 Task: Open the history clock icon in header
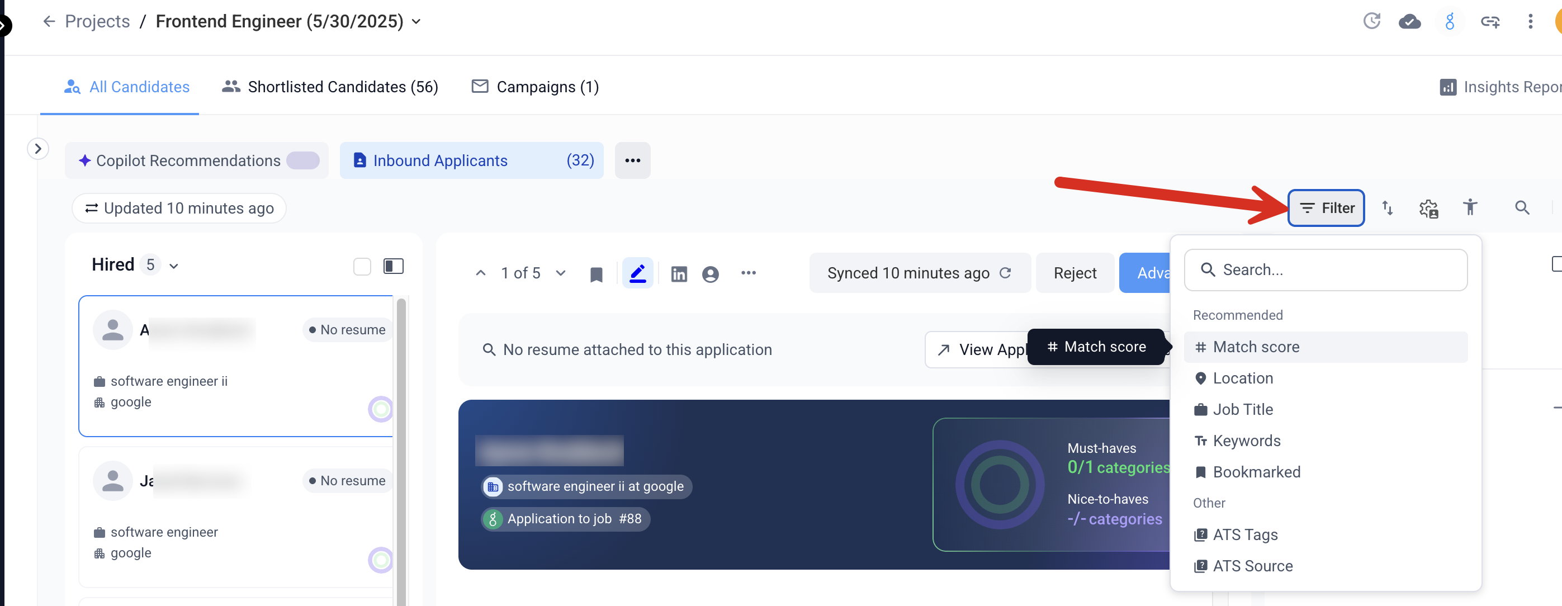tap(1371, 22)
